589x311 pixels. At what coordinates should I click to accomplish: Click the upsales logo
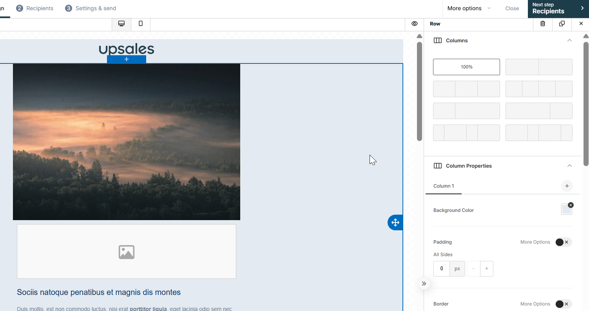[x=127, y=49]
